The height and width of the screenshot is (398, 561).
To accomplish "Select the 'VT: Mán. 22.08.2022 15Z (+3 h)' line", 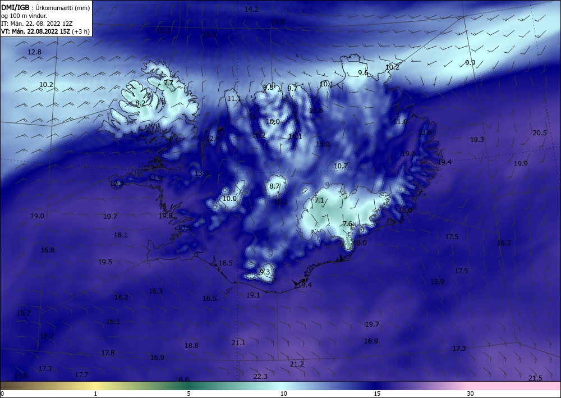I will pyautogui.click(x=45, y=31).
